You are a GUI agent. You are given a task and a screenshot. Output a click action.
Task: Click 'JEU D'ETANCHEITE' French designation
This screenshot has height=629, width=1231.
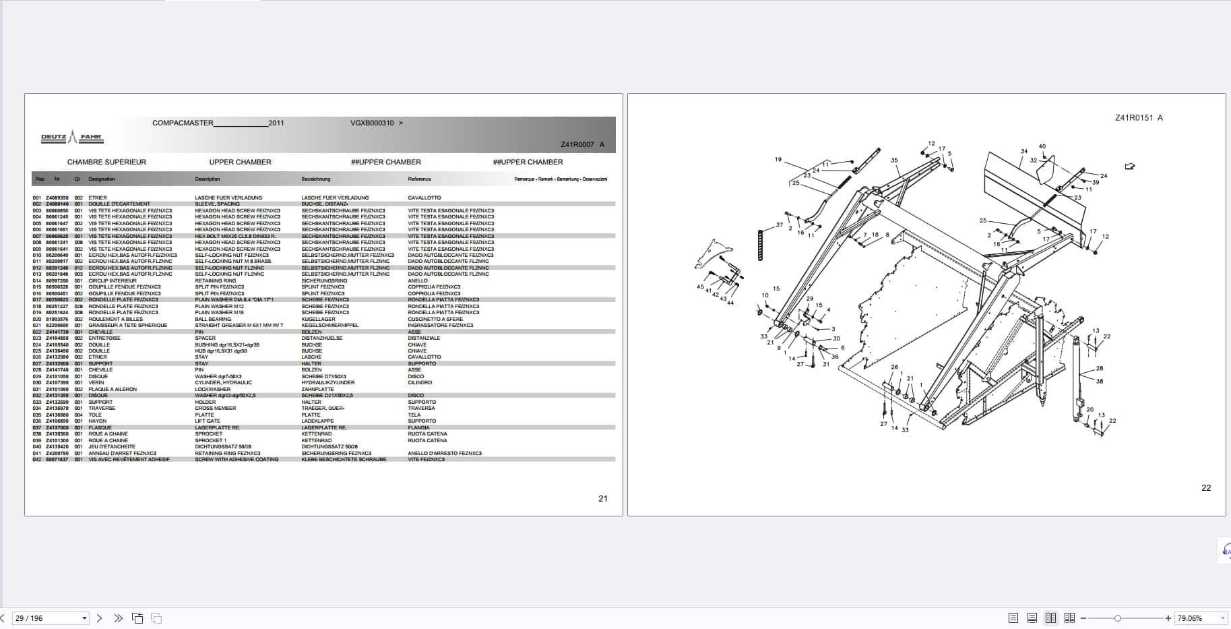[112, 447]
